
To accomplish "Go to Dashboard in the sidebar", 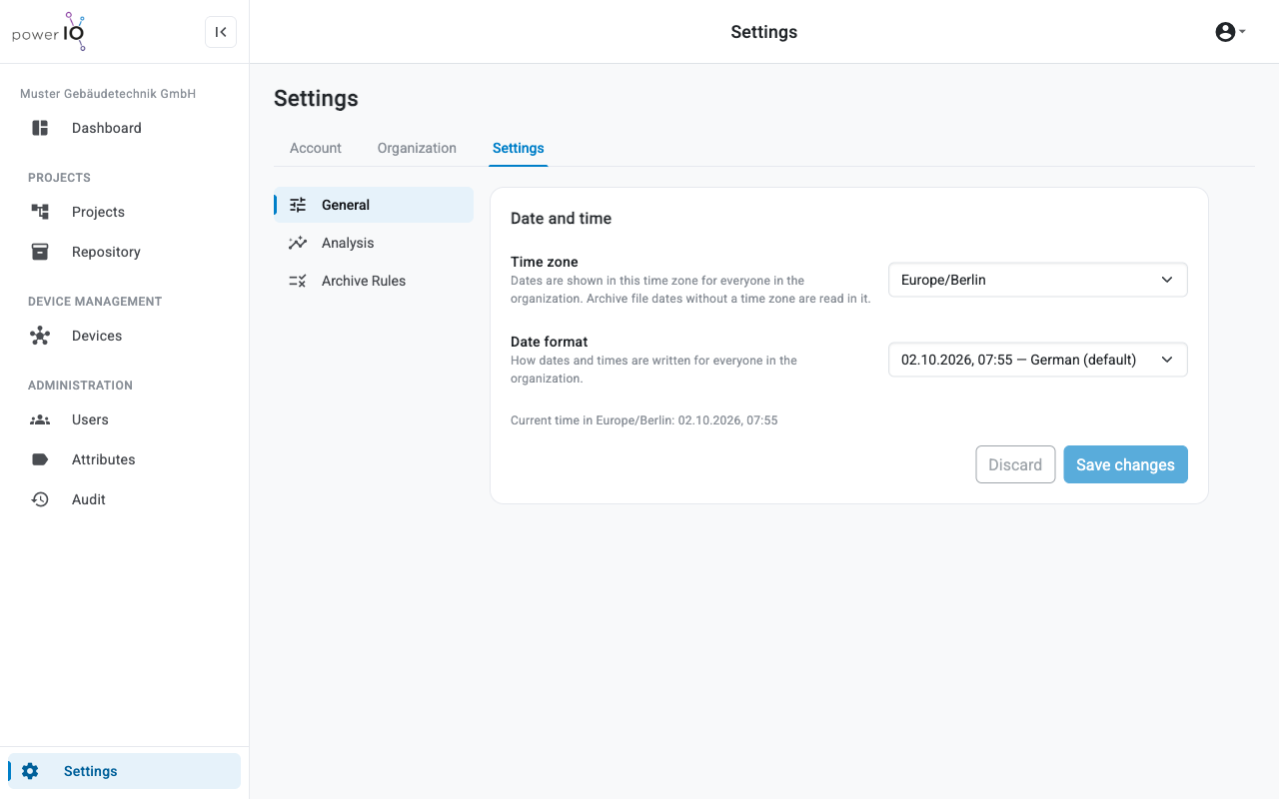I will pyautogui.click(x=124, y=128).
